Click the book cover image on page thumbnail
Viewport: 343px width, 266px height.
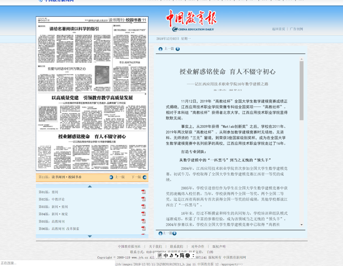(102, 75)
